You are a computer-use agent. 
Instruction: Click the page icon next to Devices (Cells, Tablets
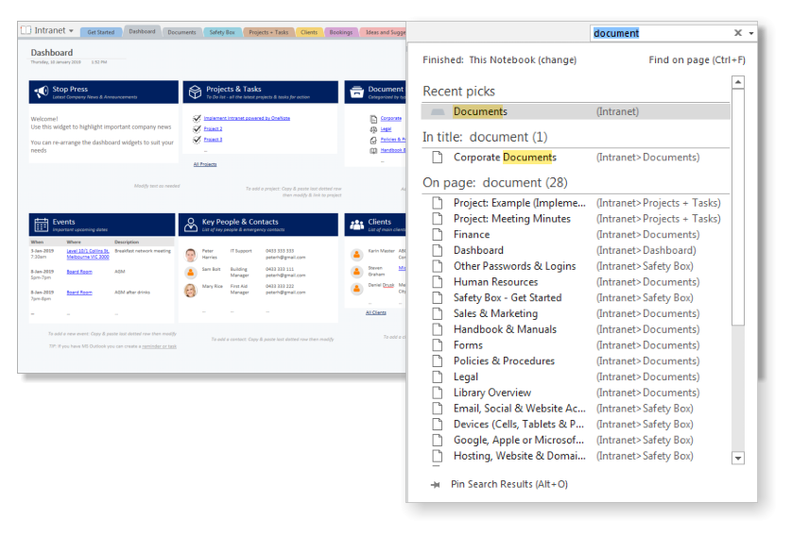(x=438, y=424)
